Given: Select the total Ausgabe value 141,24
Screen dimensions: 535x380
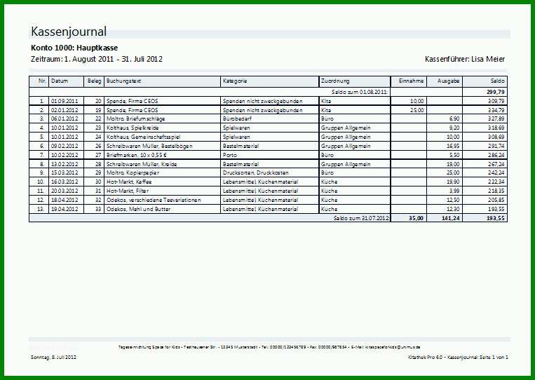Looking at the screenshot, I should [x=451, y=218].
